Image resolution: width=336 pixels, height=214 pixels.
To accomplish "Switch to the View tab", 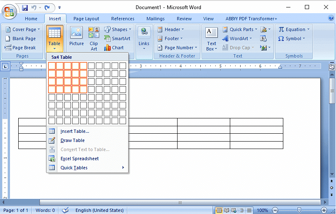I will click(208, 19).
